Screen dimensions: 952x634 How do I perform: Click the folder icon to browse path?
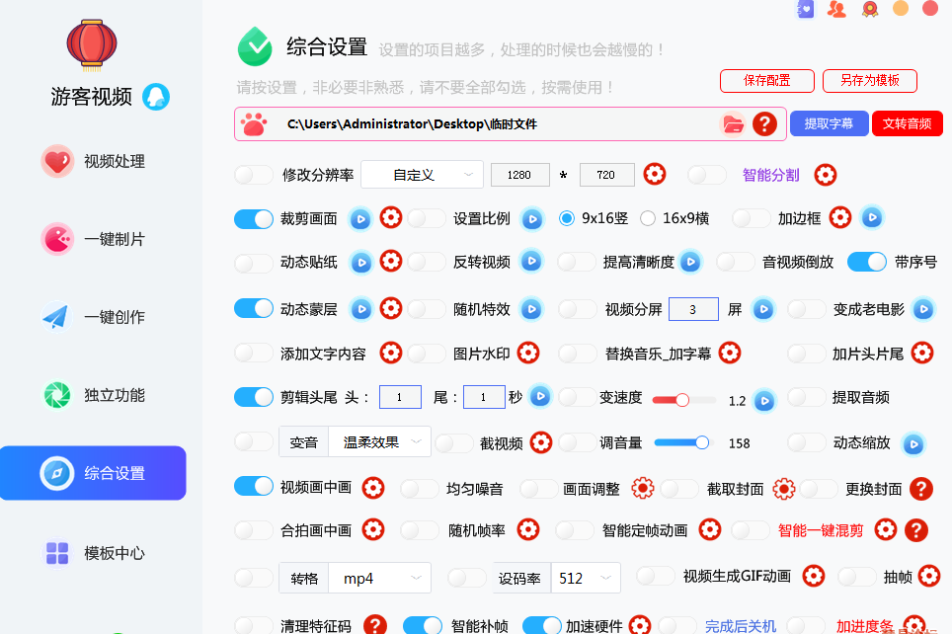pyautogui.click(x=733, y=124)
